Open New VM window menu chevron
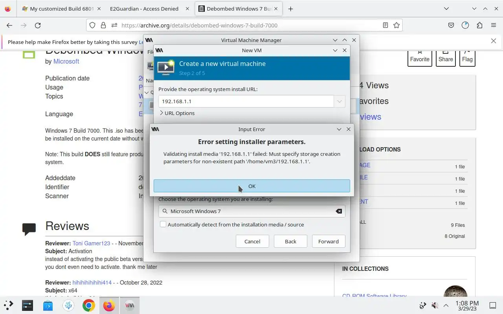503x314 pixels. (335, 50)
